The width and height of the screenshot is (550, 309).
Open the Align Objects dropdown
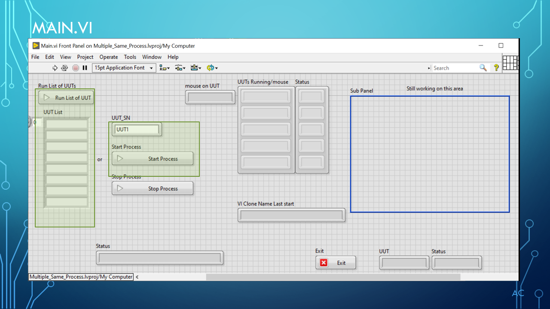click(x=164, y=68)
